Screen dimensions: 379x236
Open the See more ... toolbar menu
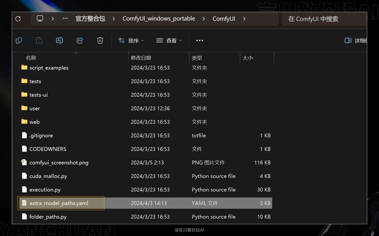coord(199,40)
